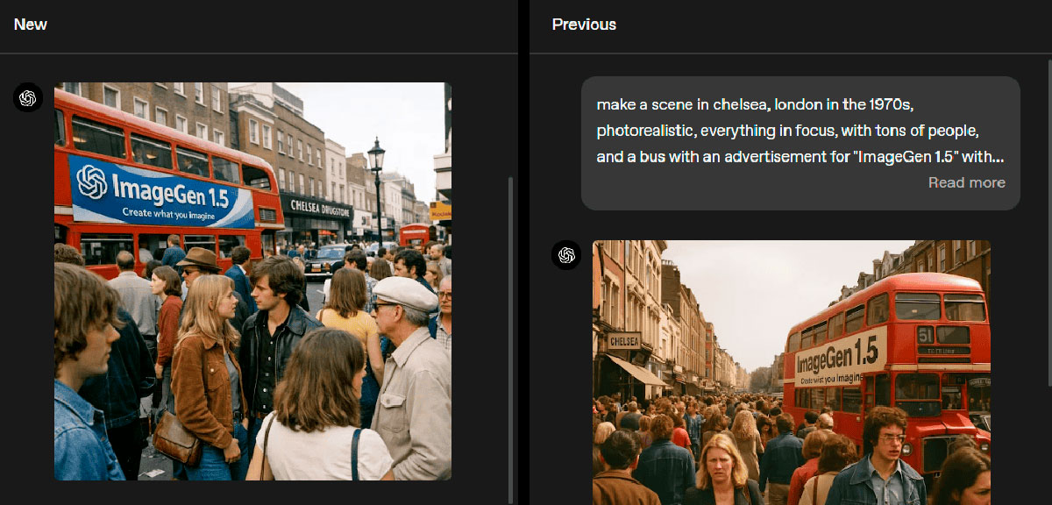Click the ChatGPT avatar beside the Previous image
This screenshot has width=1052, height=505.
click(566, 255)
